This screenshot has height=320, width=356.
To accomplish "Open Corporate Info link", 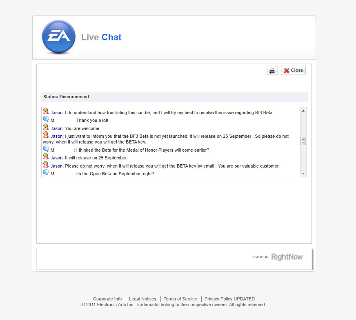I will click(107, 299).
